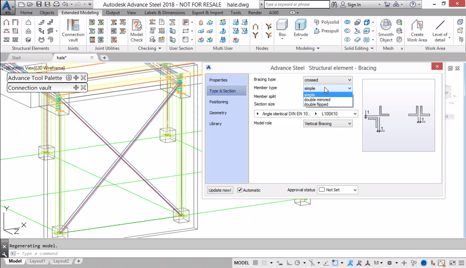Choose the Presspull tool

pyautogui.click(x=326, y=31)
